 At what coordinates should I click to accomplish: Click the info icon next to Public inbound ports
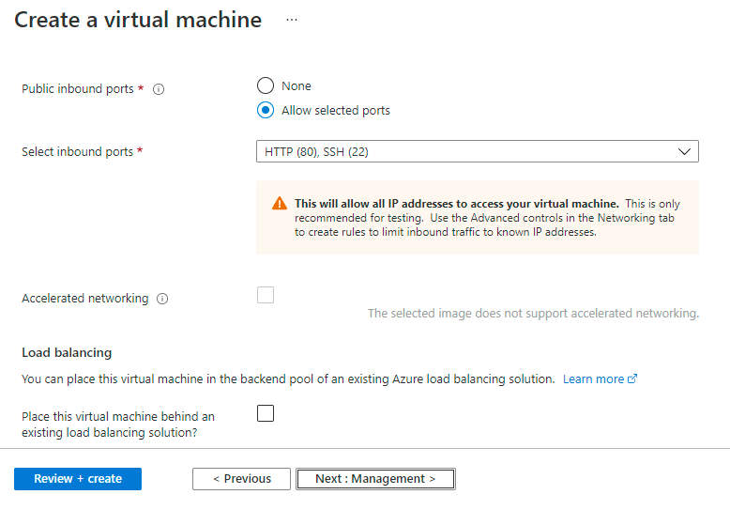[159, 89]
